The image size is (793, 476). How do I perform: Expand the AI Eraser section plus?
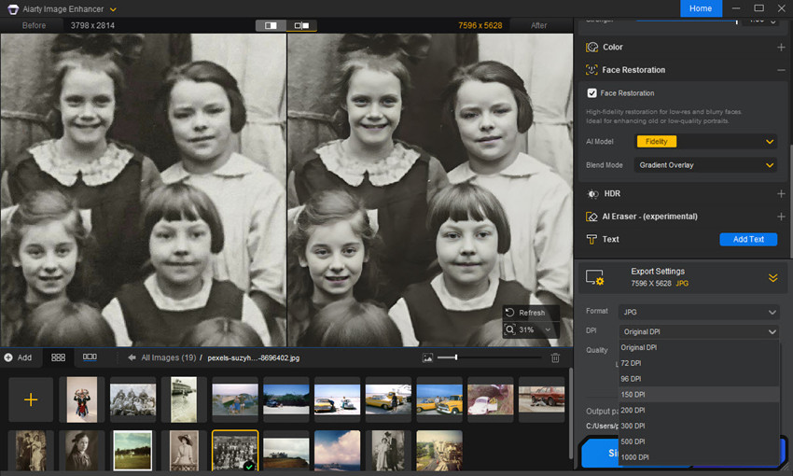tap(781, 217)
